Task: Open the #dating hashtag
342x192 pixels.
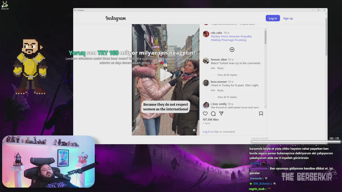Action: coord(216,40)
